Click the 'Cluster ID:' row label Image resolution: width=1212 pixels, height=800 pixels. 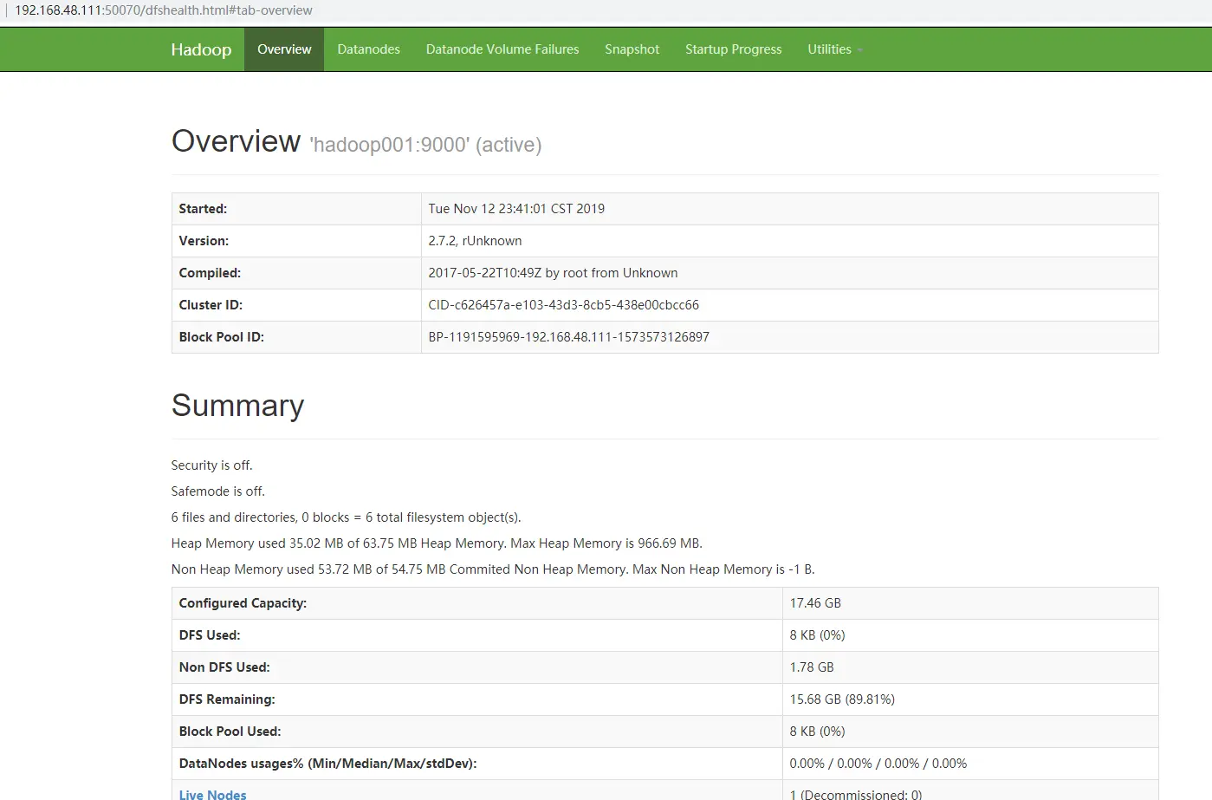pyautogui.click(x=211, y=305)
